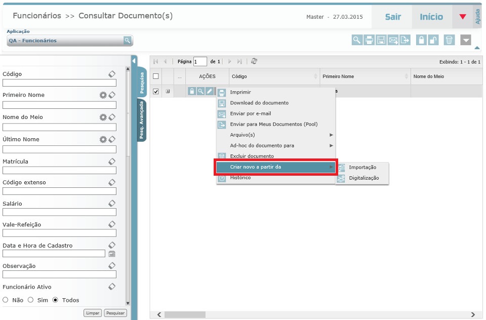Click the 'Pesquisar' button

[x=115, y=313]
